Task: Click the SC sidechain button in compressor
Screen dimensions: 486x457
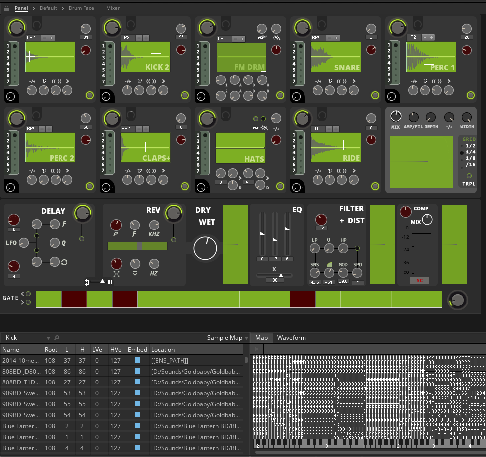Action: (x=419, y=281)
